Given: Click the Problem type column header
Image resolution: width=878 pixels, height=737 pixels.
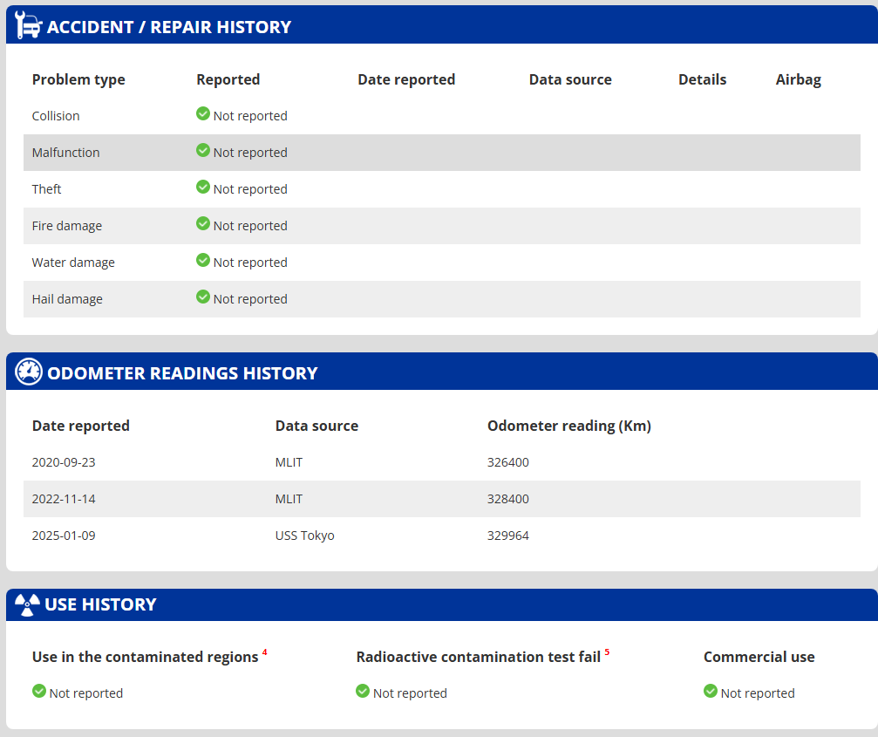Looking at the screenshot, I should pos(78,79).
